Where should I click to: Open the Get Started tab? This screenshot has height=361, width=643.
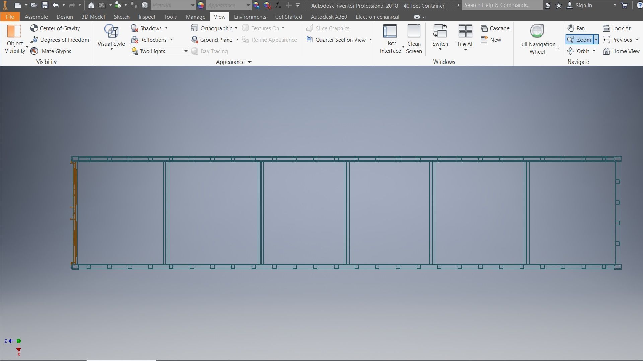(x=288, y=17)
